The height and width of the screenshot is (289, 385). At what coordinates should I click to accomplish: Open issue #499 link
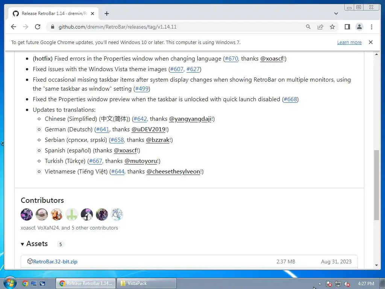pyautogui.click(x=142, y=89)
